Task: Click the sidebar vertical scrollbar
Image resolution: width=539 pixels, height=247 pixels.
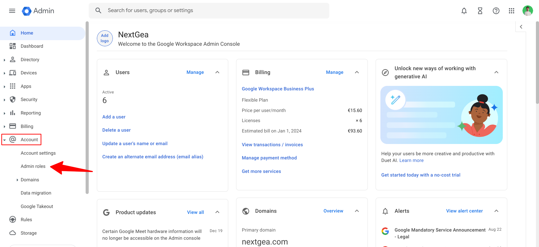Action: 87,108
